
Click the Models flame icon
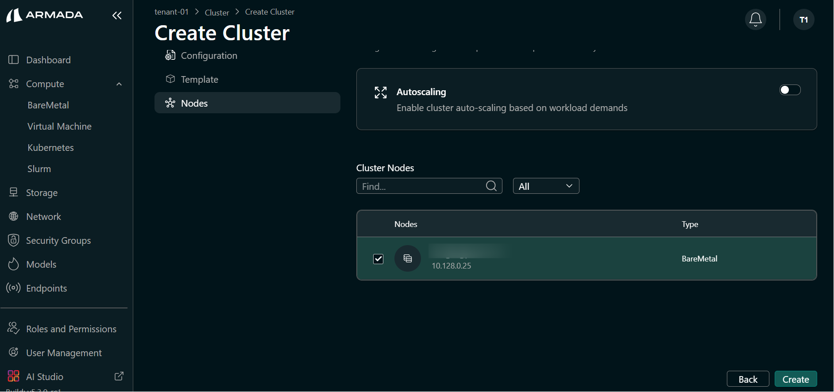click(x=14, y=264)
